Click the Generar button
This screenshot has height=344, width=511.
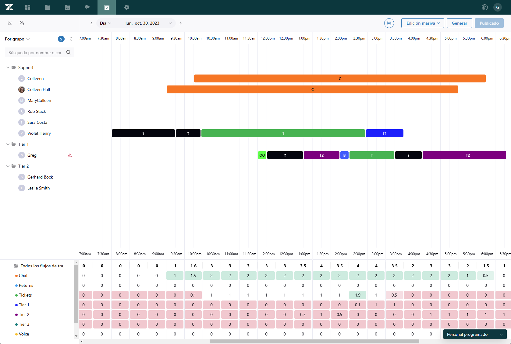459,23
